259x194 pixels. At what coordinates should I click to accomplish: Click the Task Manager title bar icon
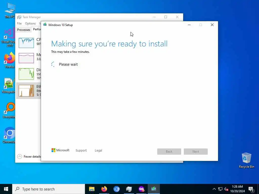(19, 17)
